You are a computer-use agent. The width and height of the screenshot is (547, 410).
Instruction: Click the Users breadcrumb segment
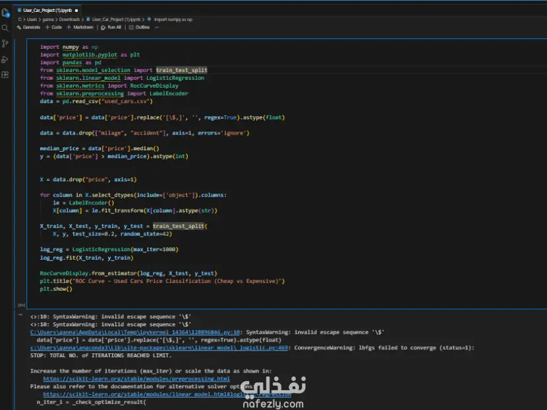32,20
